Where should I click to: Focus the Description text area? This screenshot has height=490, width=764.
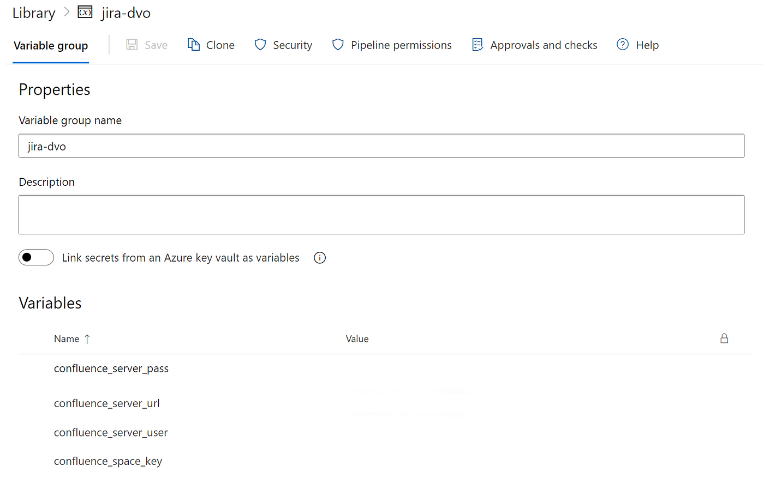tap(381, 215)
